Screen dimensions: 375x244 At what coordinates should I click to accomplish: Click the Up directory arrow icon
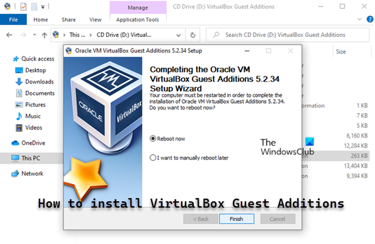coord(44,35)
